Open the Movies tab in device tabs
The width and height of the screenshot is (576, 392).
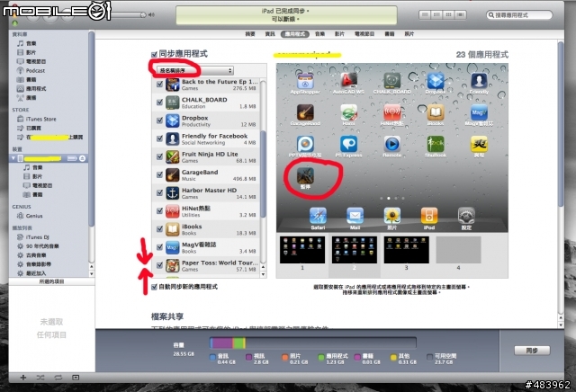(x=340, y=34)
